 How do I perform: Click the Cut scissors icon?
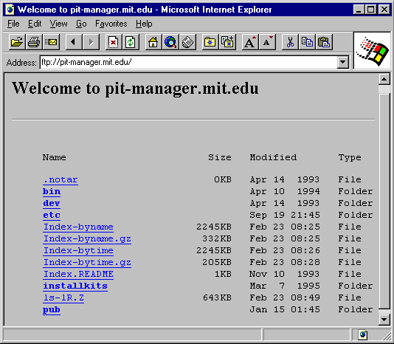click(x=290, y=42)
